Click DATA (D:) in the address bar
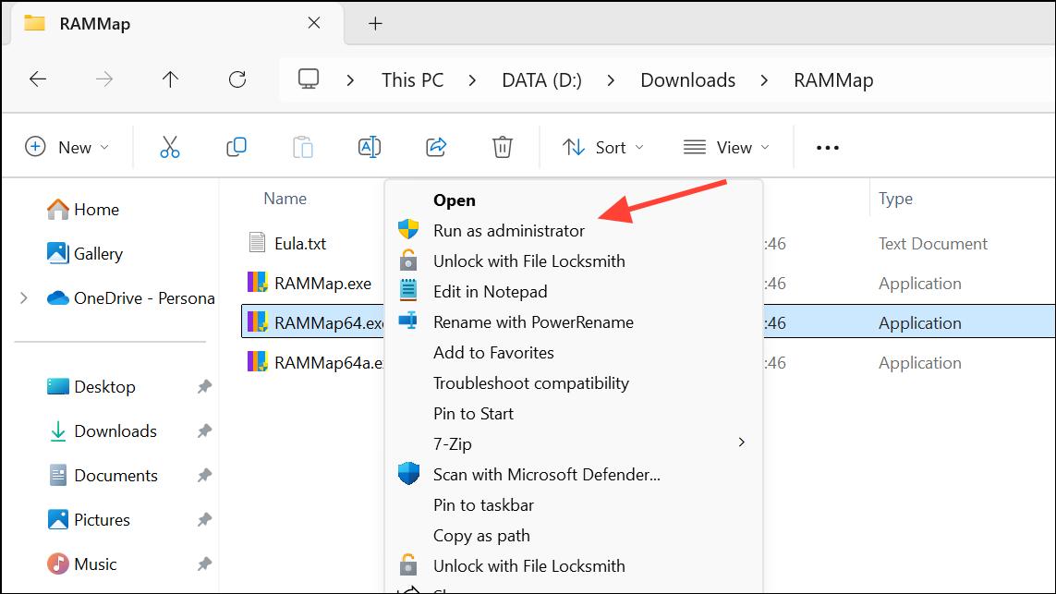The width and height of the screenshot is (1056, 594). (x=541, y=80)
